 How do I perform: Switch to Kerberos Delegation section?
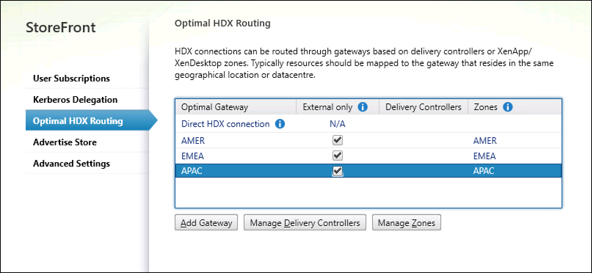tap(75, 100)
